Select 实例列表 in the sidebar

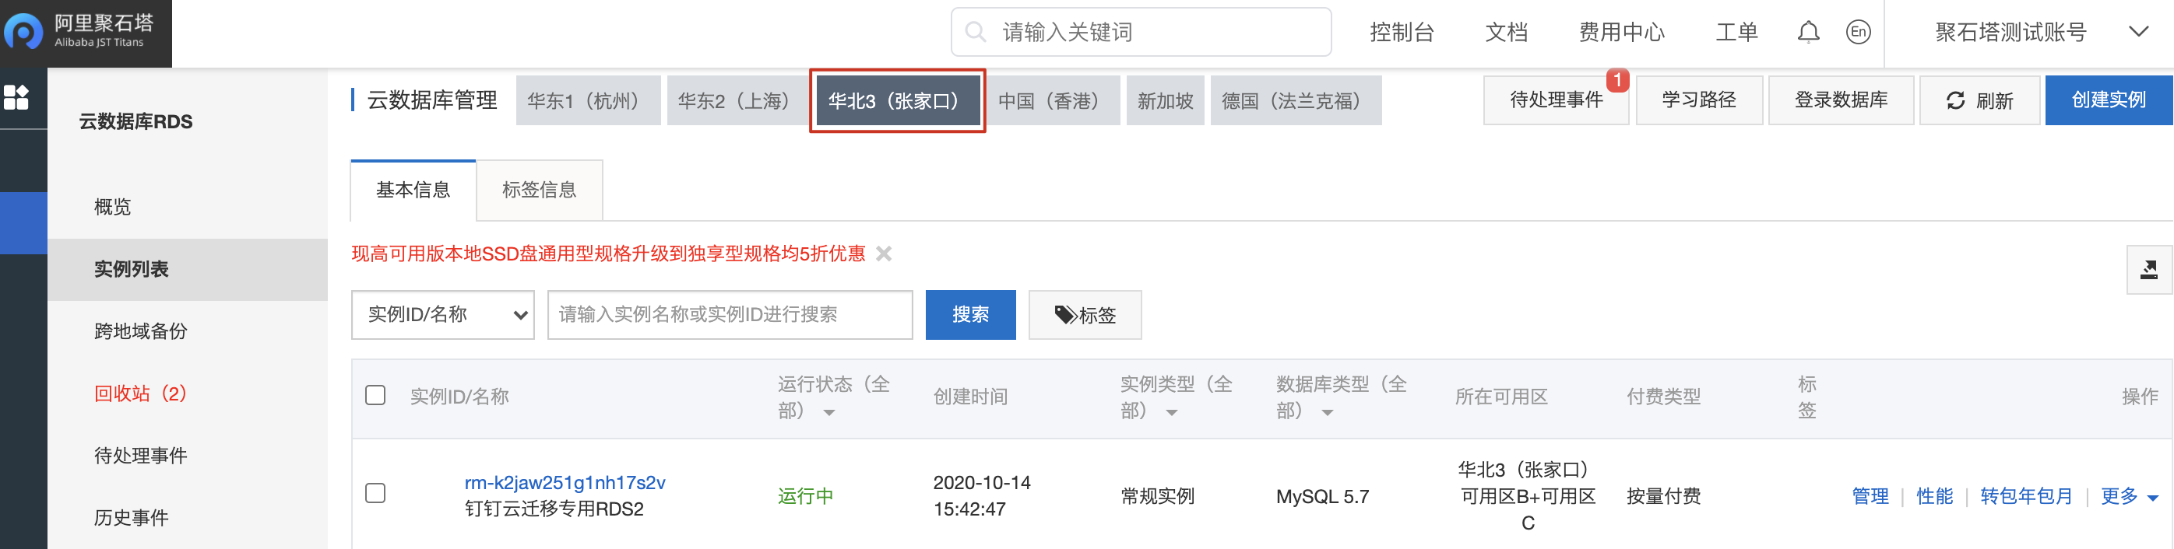[x=188, y=269]
